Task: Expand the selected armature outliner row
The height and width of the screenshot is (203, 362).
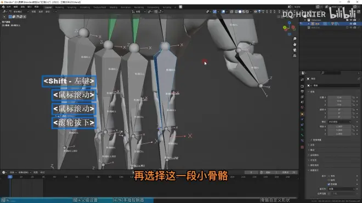Action: pos(309,24)
